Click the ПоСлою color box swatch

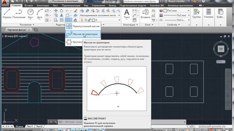[x=165, y=11]
